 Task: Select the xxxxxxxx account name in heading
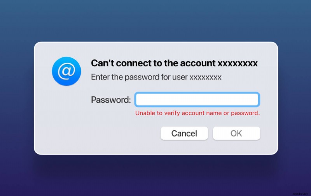pos(238,63)
